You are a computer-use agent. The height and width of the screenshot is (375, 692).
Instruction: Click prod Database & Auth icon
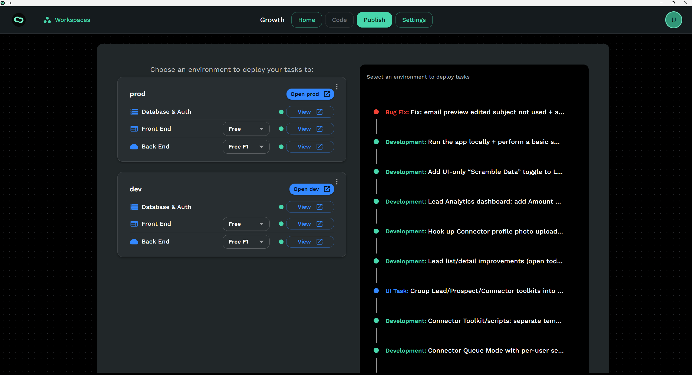[134, 112]
